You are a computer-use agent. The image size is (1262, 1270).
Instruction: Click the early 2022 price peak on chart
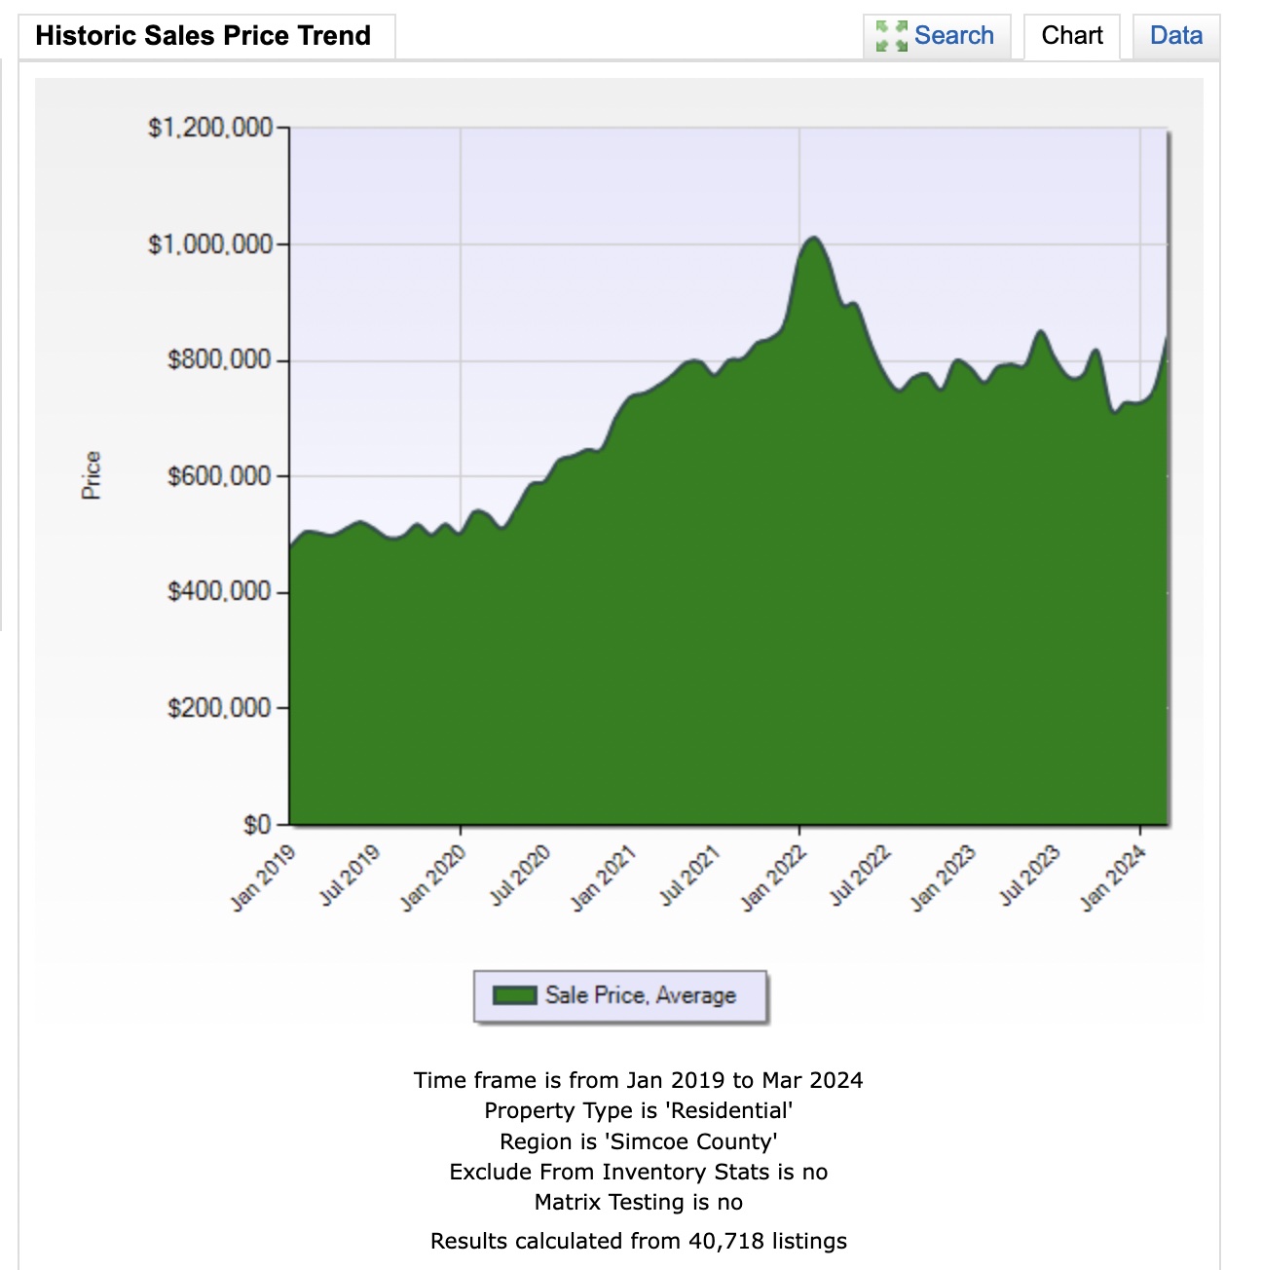pos(813,239)
